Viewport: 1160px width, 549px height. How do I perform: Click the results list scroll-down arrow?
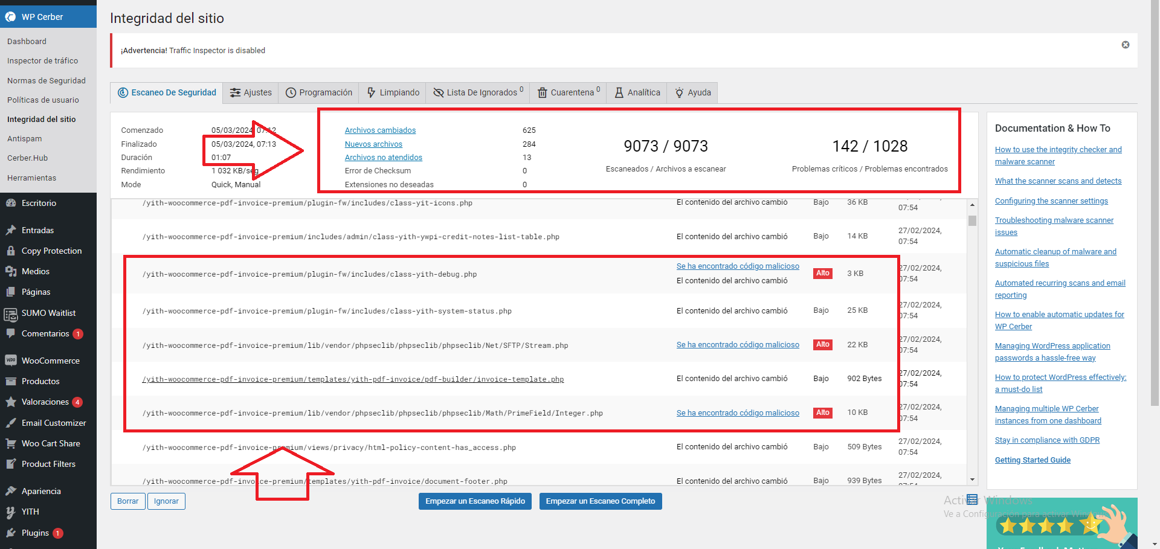tap(972, 480)
